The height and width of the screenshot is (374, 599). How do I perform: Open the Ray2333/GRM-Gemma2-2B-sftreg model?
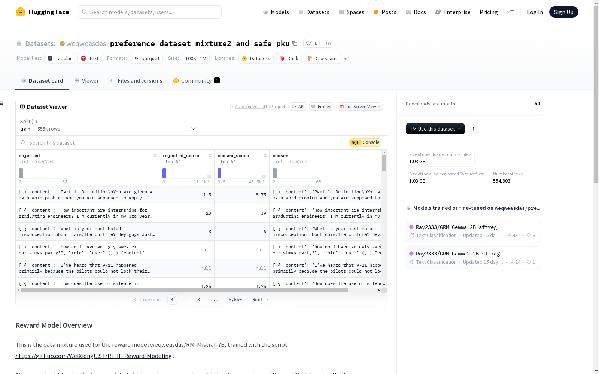point(473,258)
